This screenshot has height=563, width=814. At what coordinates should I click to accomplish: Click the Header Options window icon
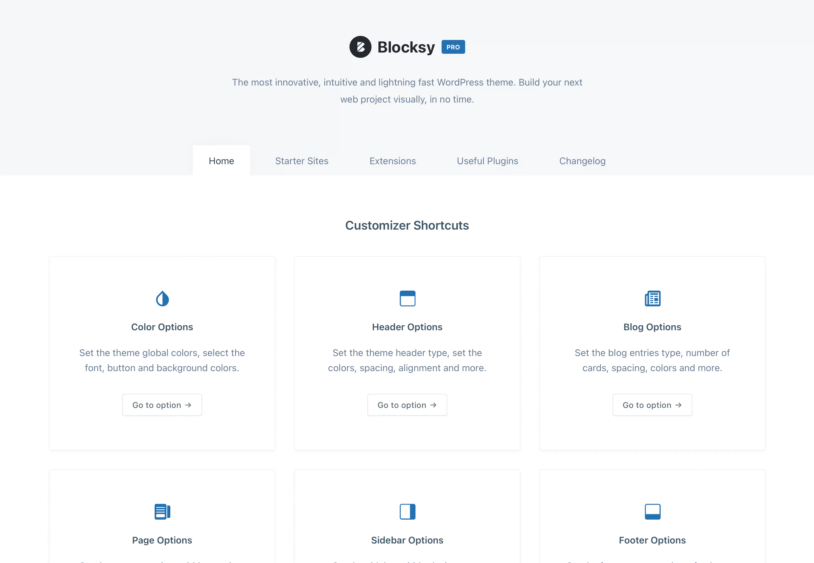(x=407, y=298)
